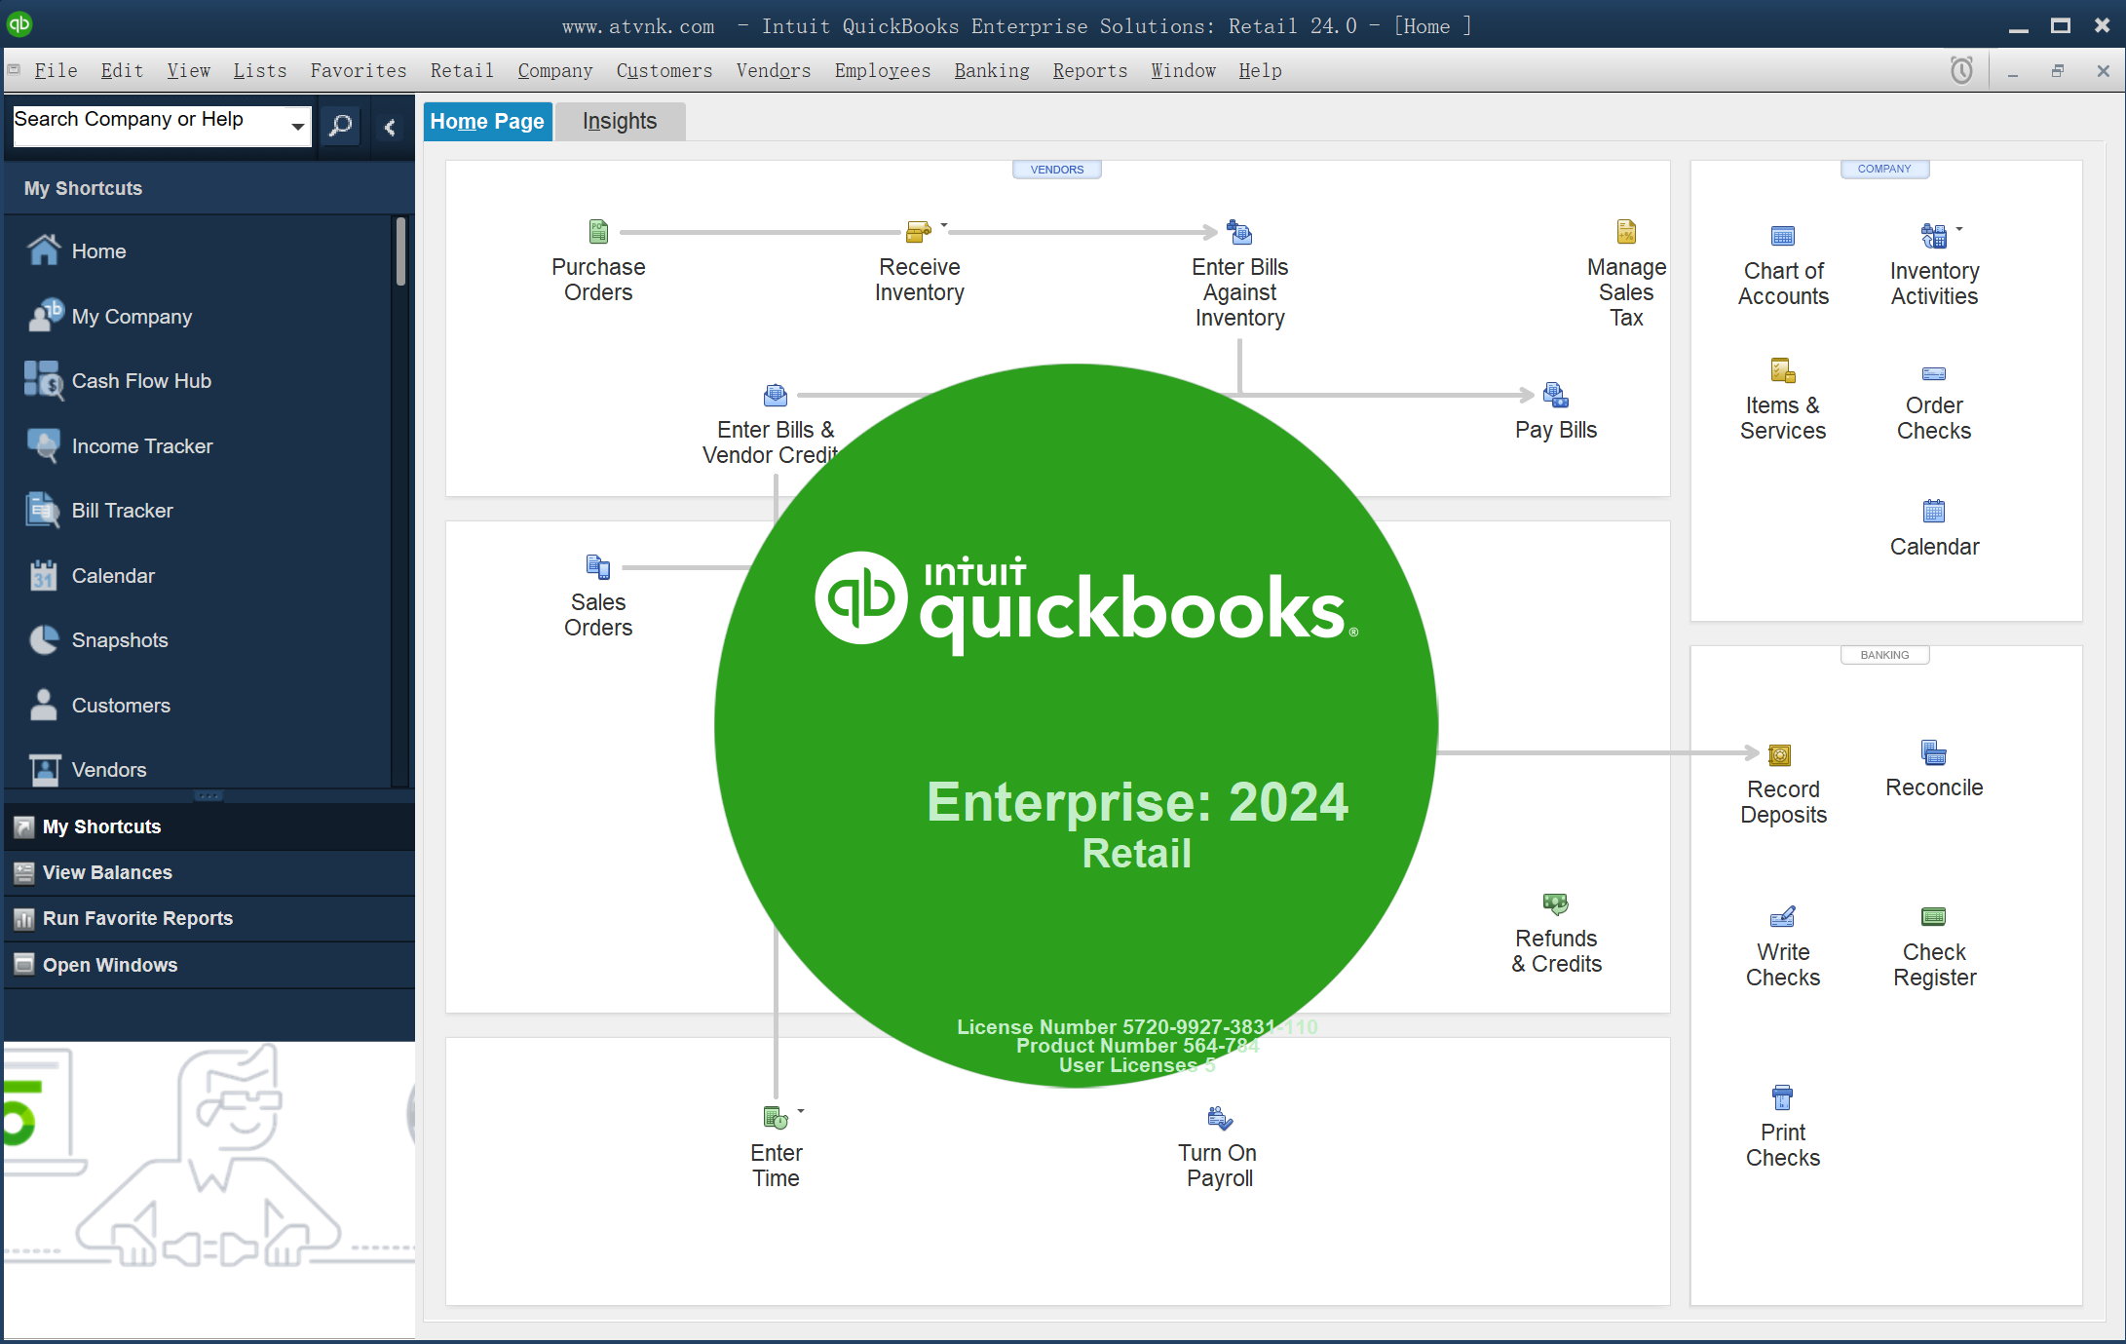Collapse the left sidebar with arrow
The image size is (2126, 1344).
click(x=390, y=127)
